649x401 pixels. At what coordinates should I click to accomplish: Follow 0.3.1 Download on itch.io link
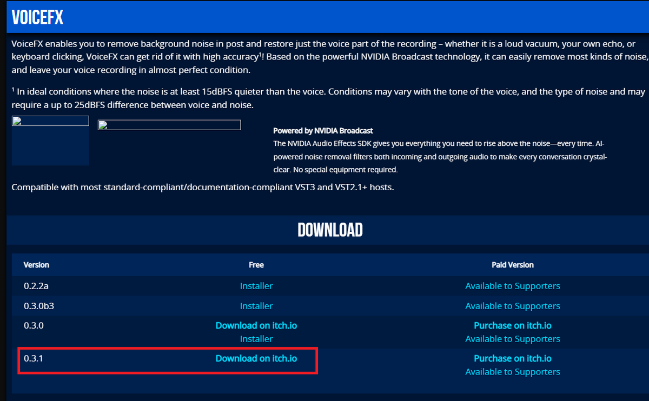(256, 358)
